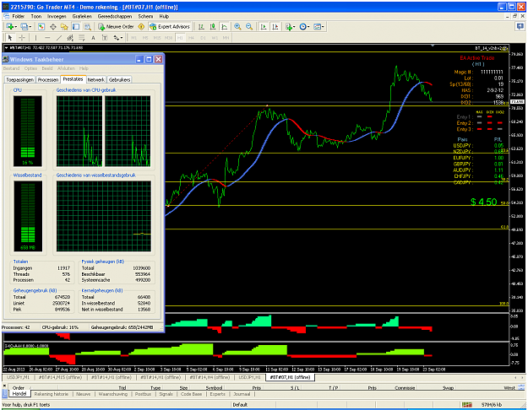Switch to Processen tab in Taakbeheer

coord(48,79)
